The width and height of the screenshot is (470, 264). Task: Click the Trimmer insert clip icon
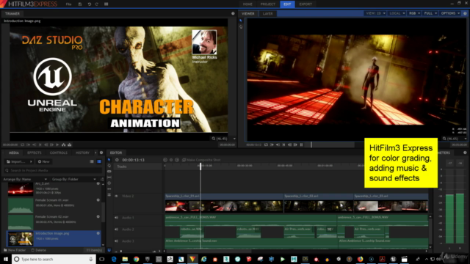tap(64, 145)
